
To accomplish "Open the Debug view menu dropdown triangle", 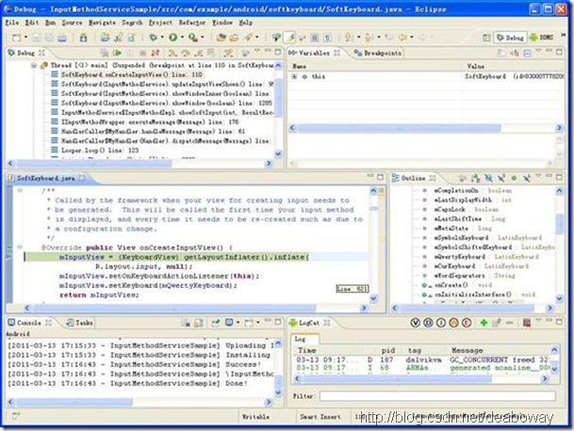I will [257, 51].
